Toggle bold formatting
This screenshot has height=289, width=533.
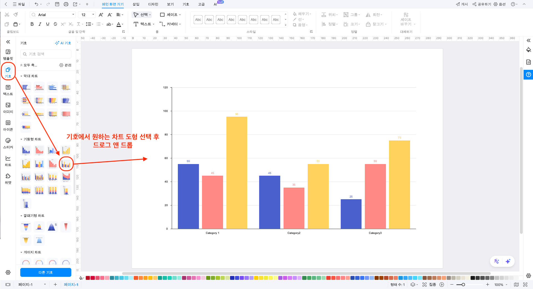coord(32,24)
